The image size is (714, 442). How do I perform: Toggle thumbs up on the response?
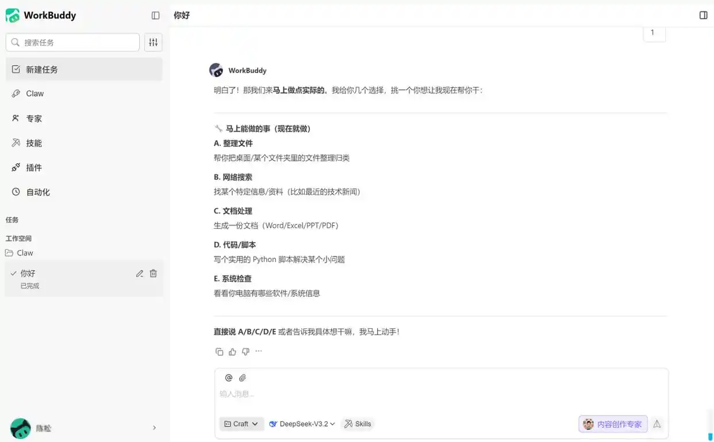coord(232,351)
